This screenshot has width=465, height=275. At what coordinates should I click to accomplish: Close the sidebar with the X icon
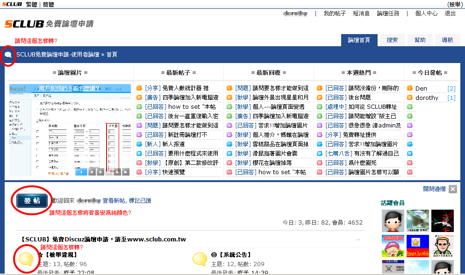[453, 189]
